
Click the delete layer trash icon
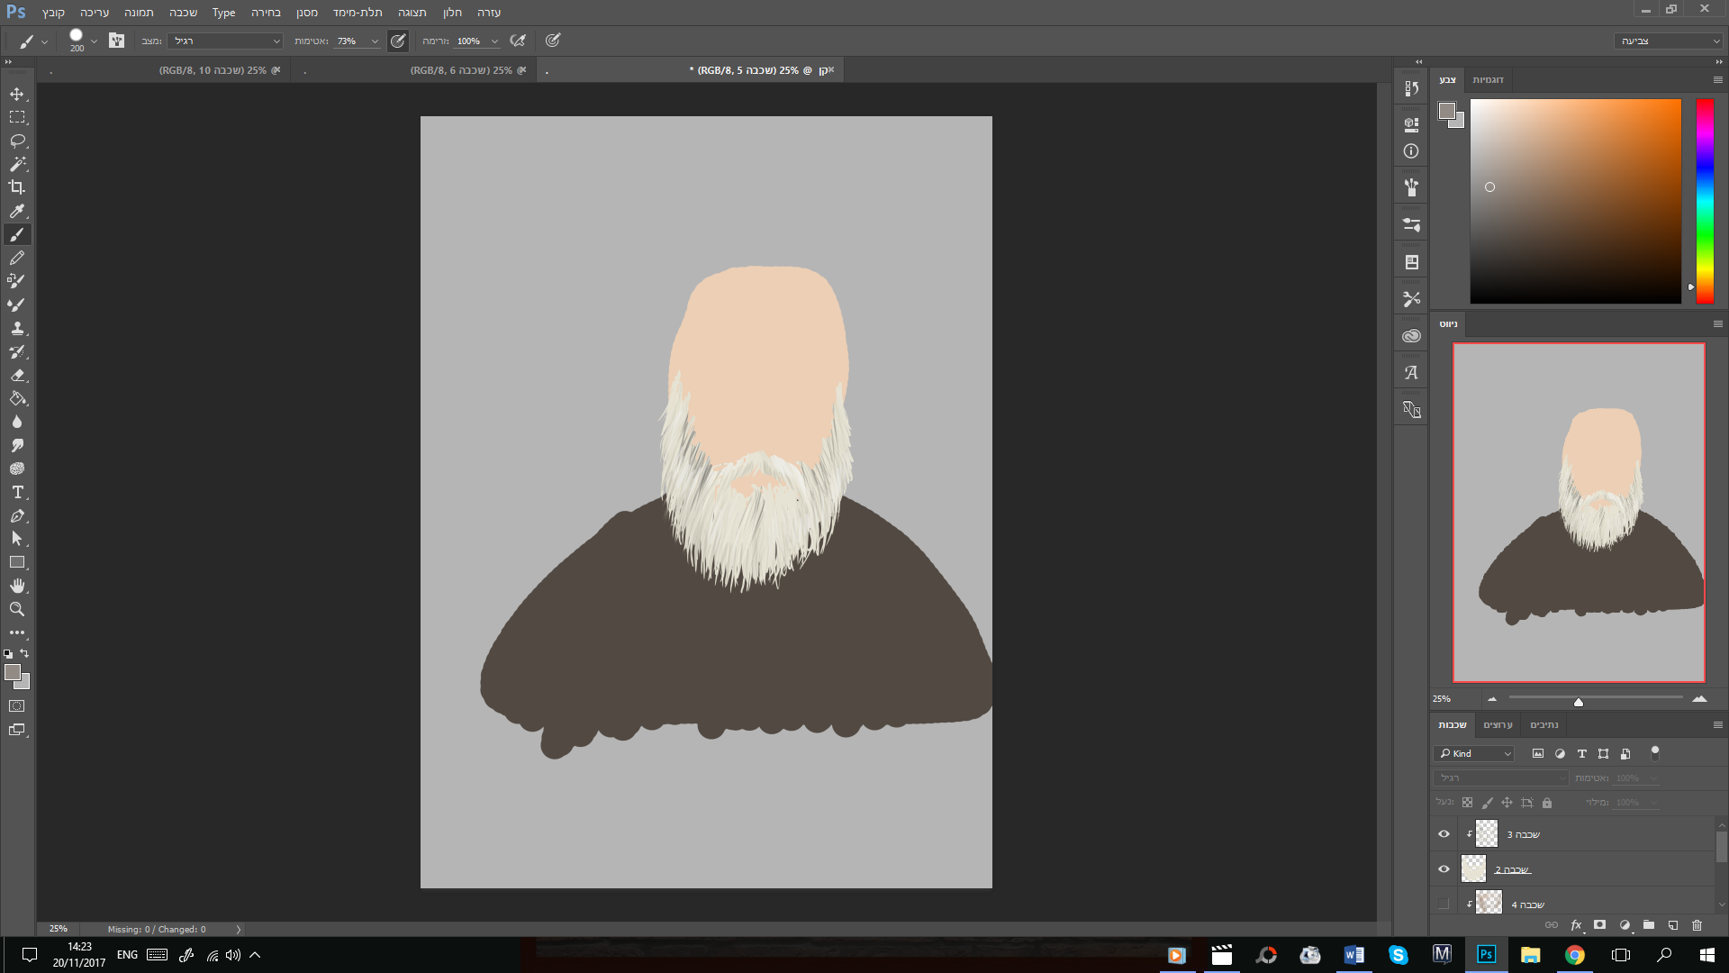pyautogui.click(x=1697, y=925)
